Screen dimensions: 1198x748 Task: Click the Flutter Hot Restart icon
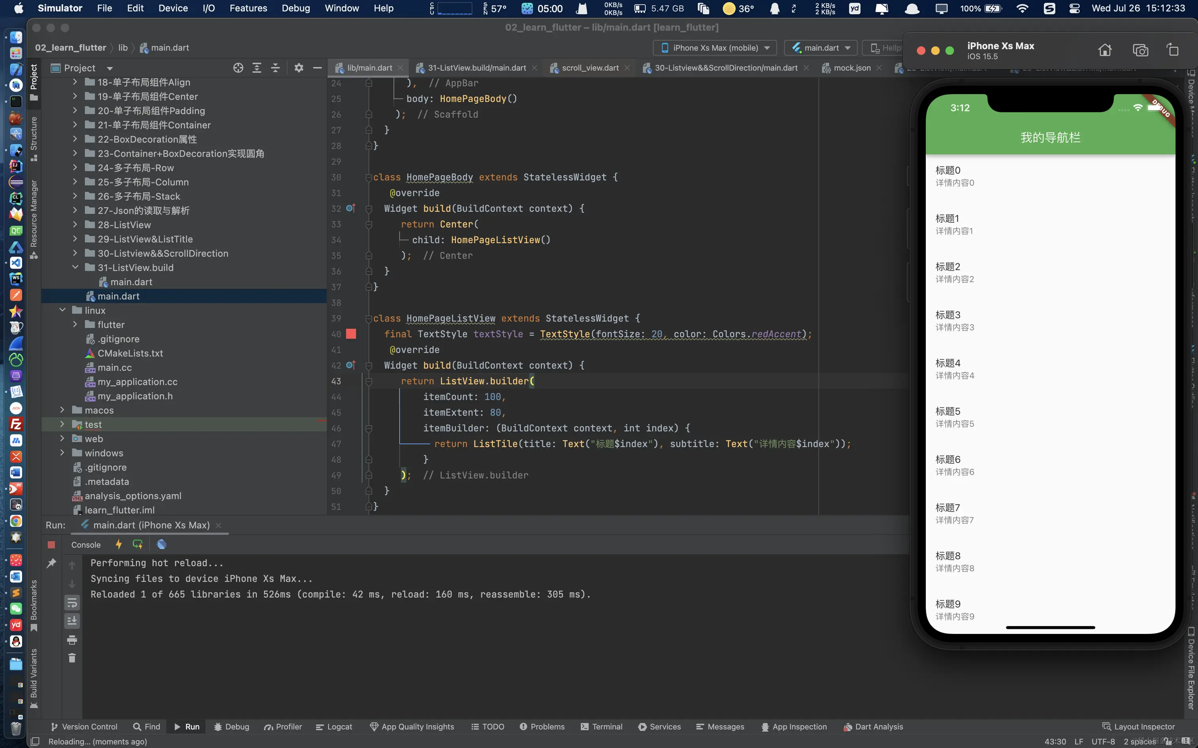coord(137,544)
